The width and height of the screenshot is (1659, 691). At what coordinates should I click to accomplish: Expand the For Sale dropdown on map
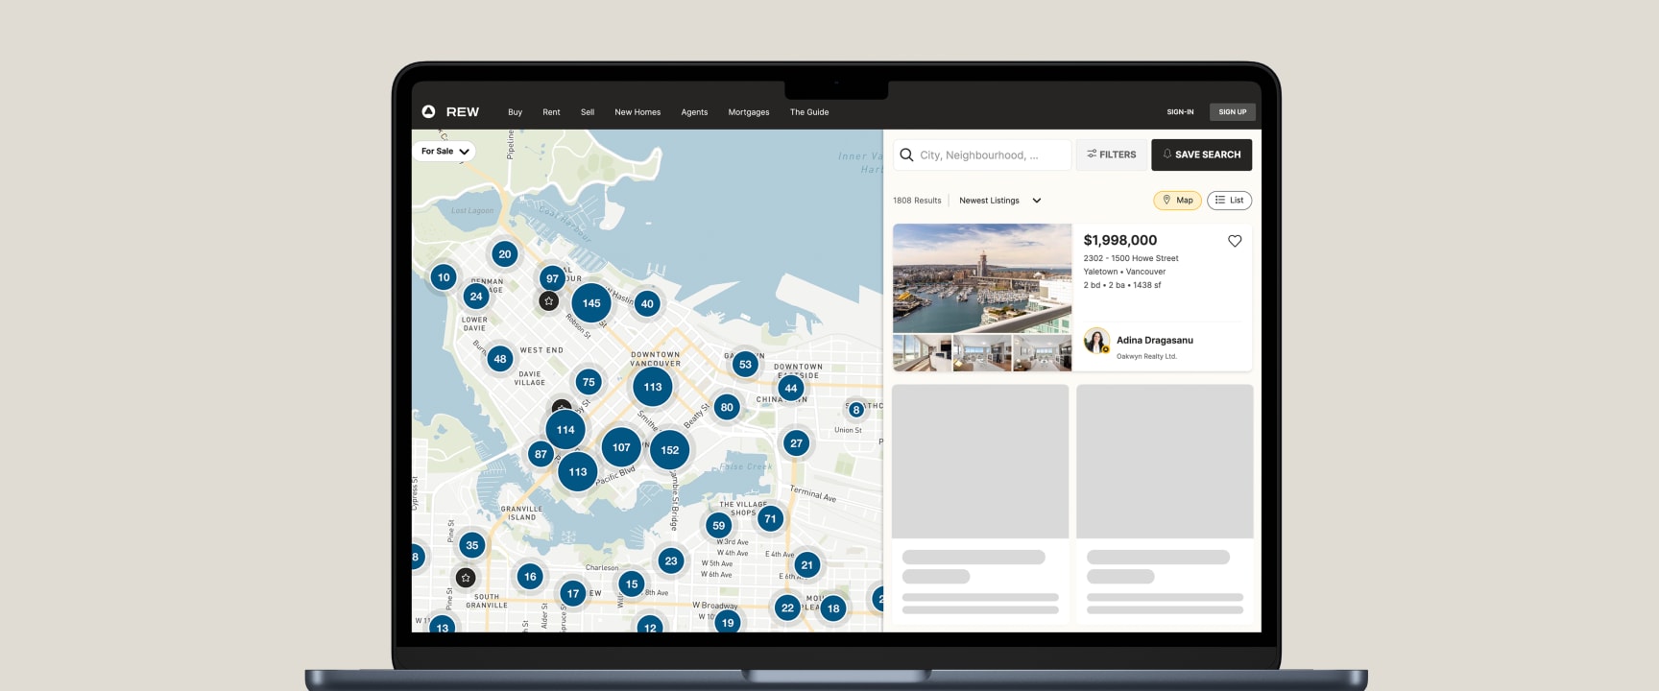tap(445, 151)
